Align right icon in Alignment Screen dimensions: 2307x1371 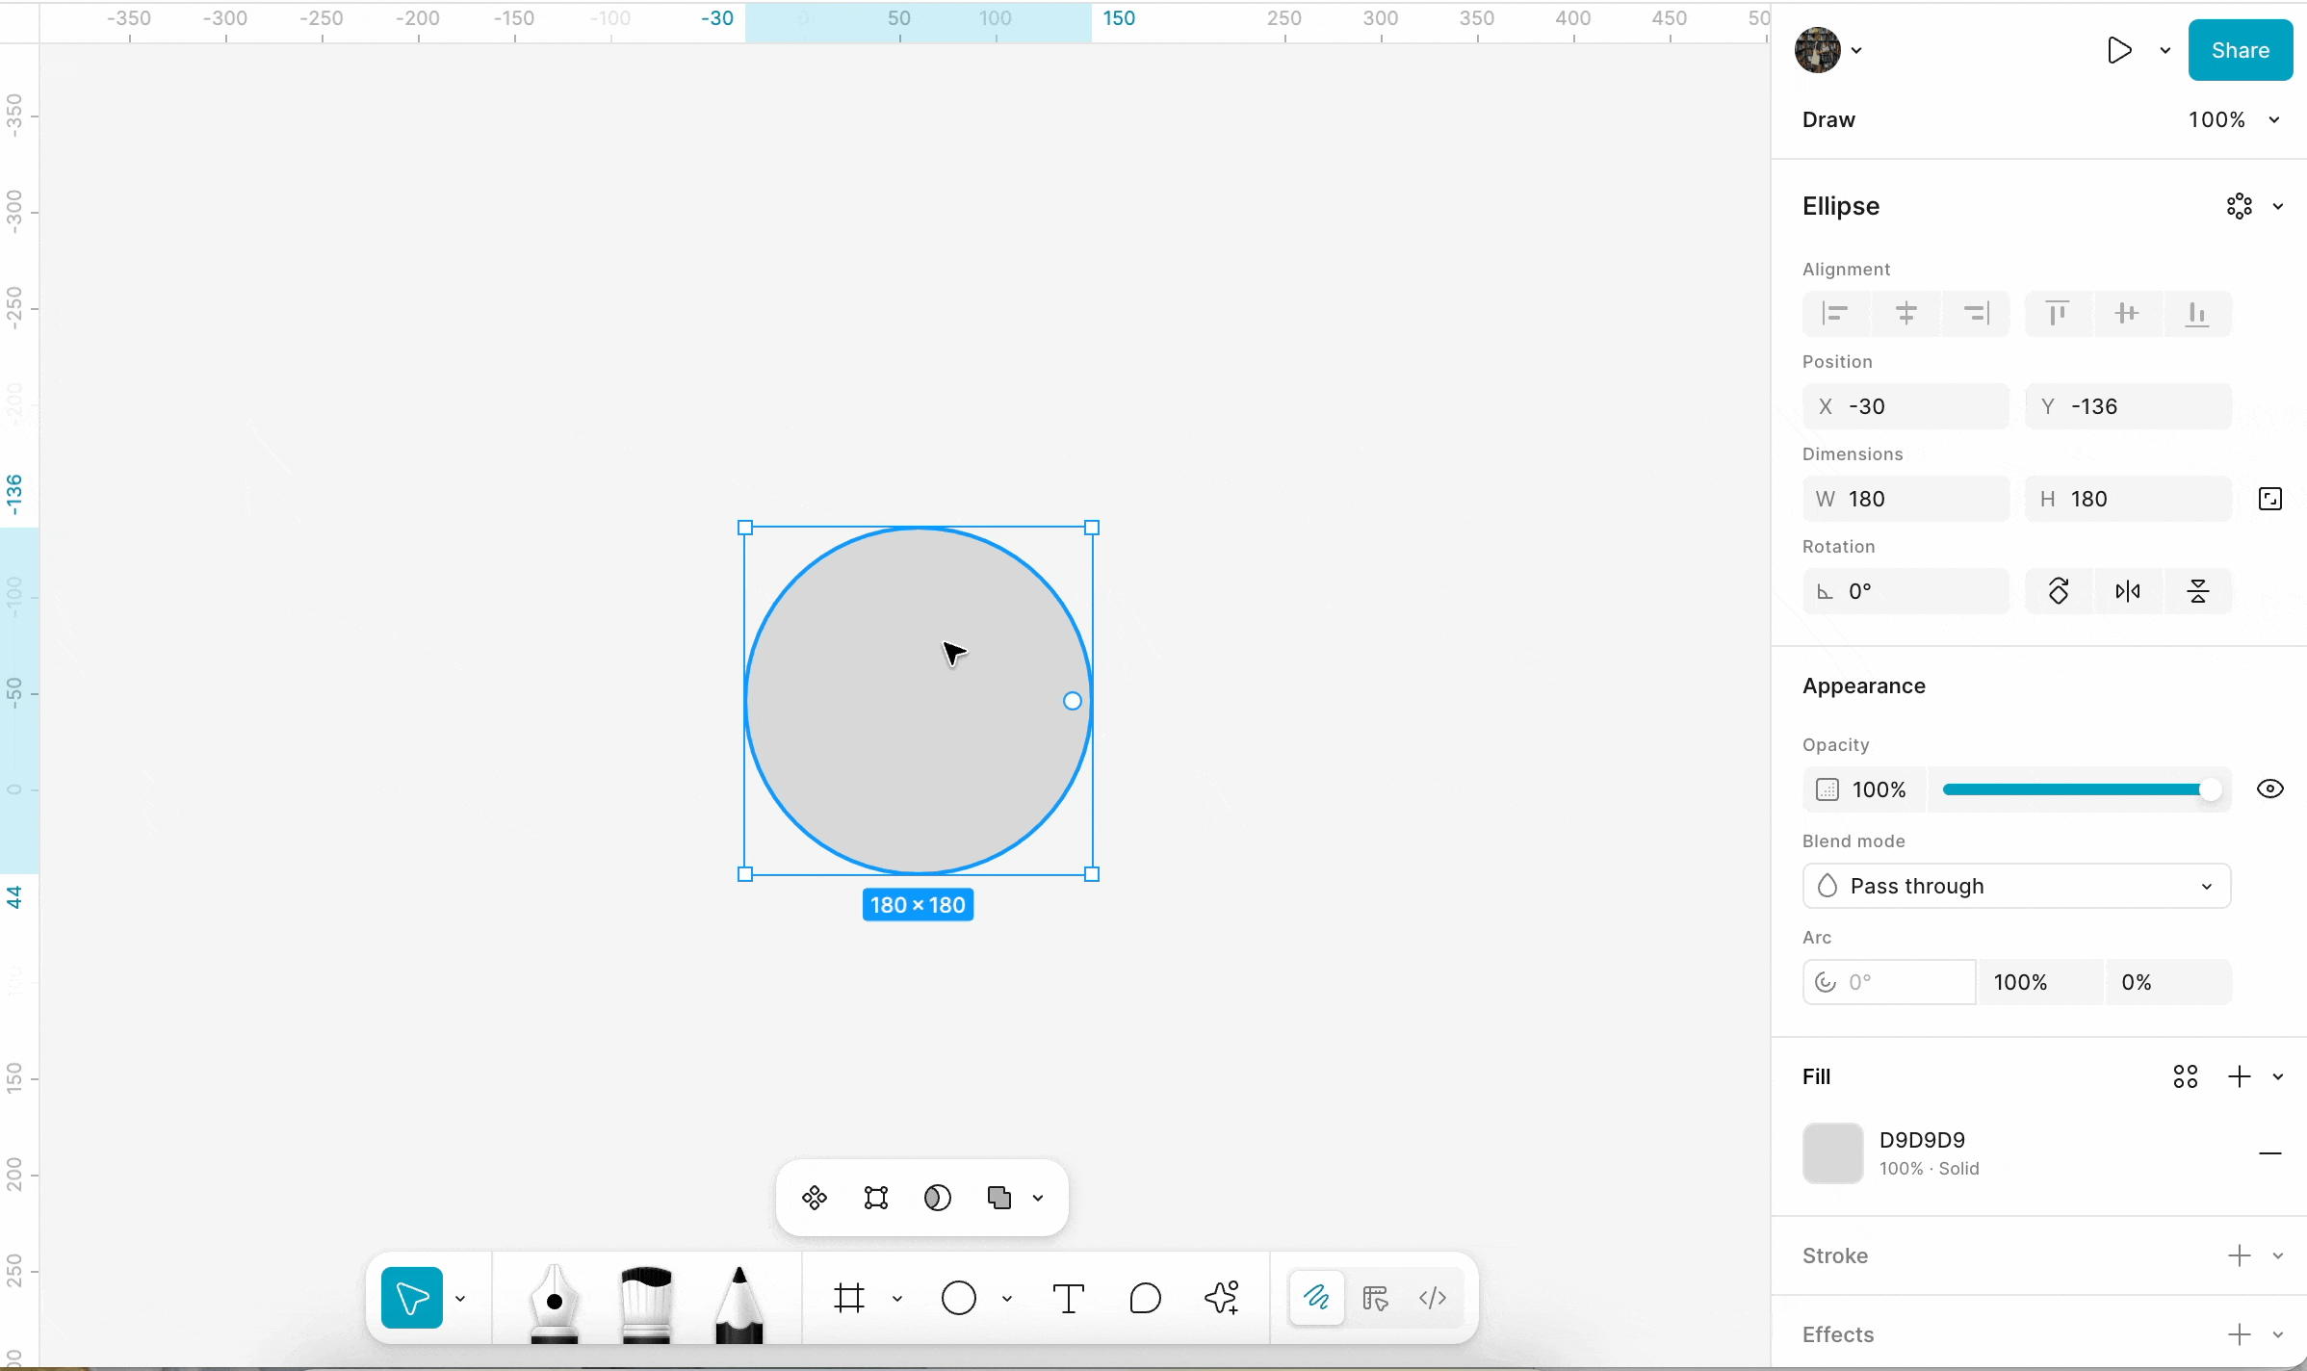click(1976, 314)
